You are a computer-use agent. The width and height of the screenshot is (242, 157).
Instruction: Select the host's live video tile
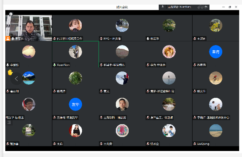[29, 28]
